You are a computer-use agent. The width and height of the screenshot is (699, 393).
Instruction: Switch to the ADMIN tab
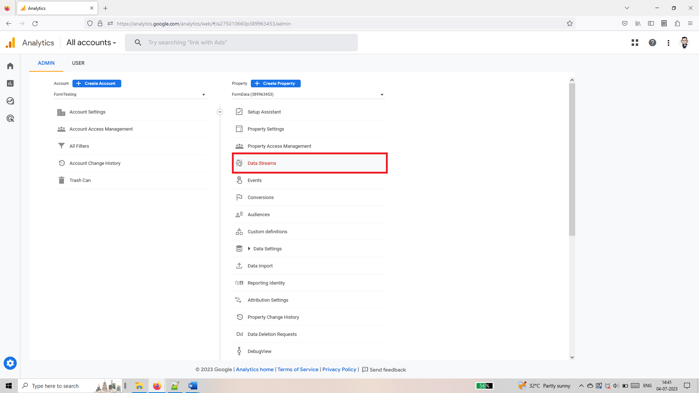[x=46, y=63]
